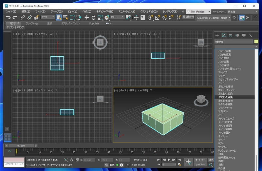Open the Modify command panel tab
Screen dimensions: 262x171
point(224,35)
